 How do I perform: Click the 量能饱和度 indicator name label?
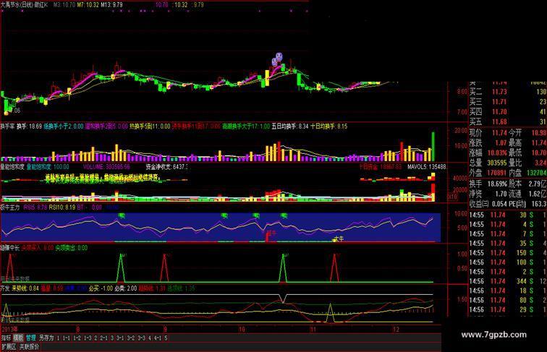click(12, 166)
